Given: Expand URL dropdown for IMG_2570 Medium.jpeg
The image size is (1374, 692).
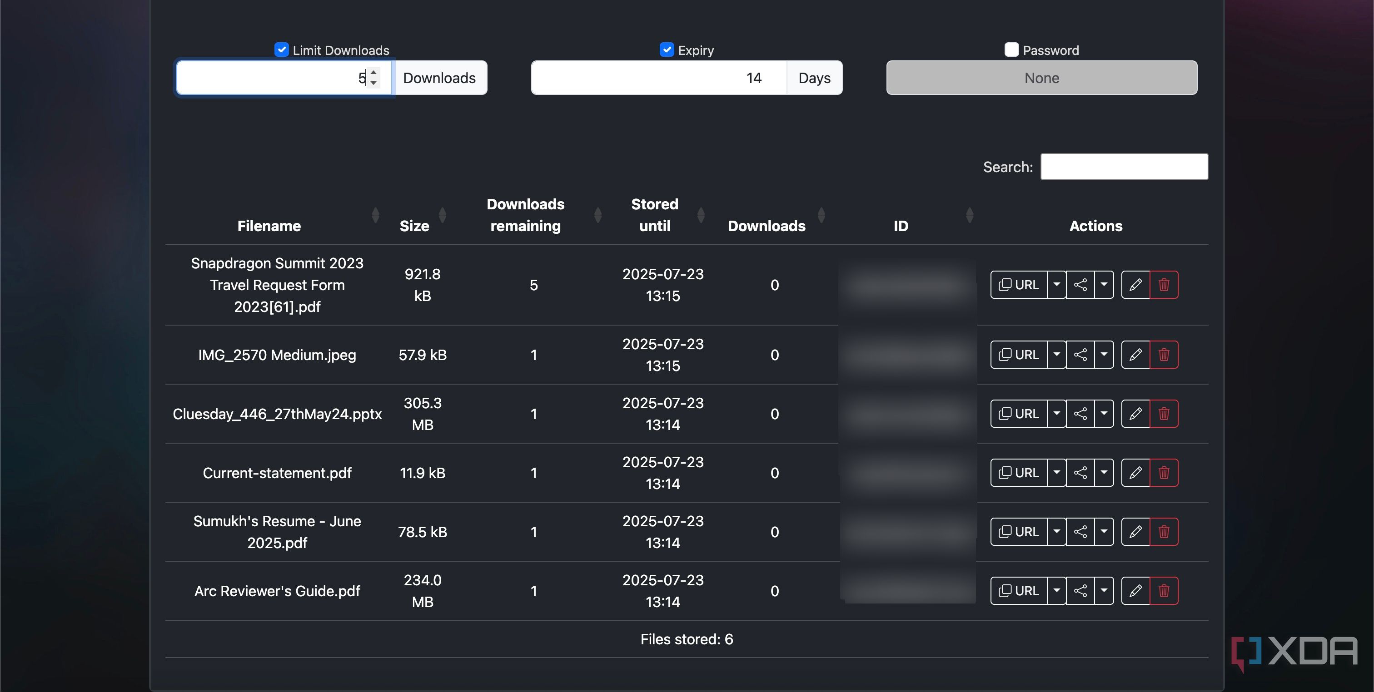Looking at the screenshot, I should click(x=1057, y=355).
